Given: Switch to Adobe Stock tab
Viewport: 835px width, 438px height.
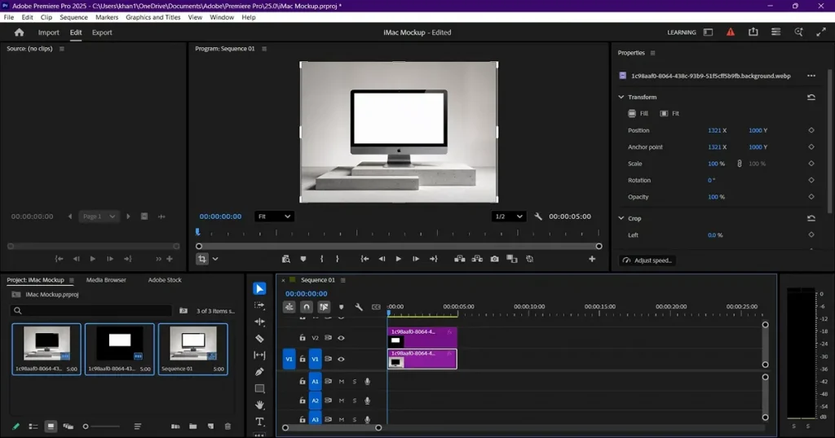Looking at the screenshot, I should coord(165,280).
